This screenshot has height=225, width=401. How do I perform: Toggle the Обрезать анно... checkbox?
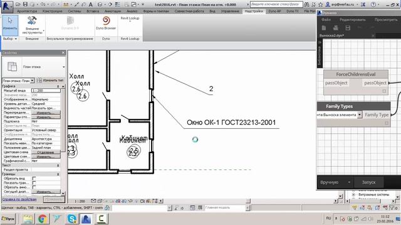(x=34, y=187)
